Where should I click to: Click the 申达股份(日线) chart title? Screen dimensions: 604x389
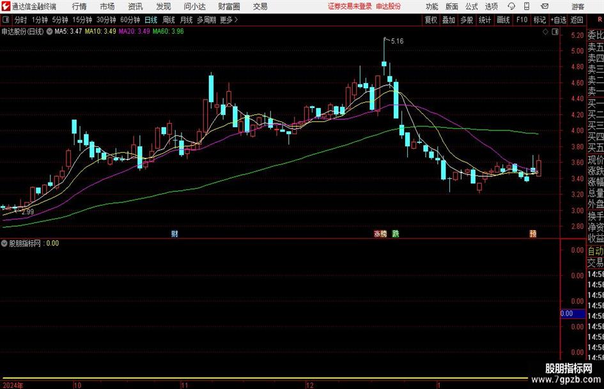pos(23,31)
